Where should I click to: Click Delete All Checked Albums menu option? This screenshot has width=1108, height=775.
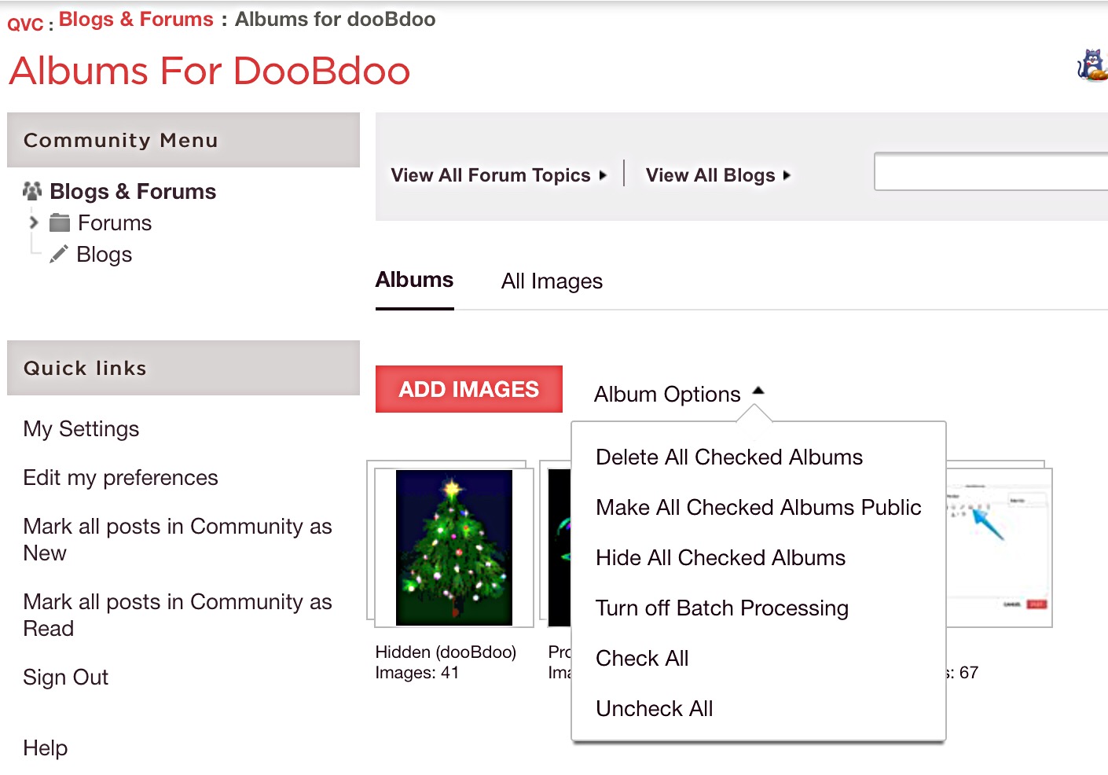point(729,457)
